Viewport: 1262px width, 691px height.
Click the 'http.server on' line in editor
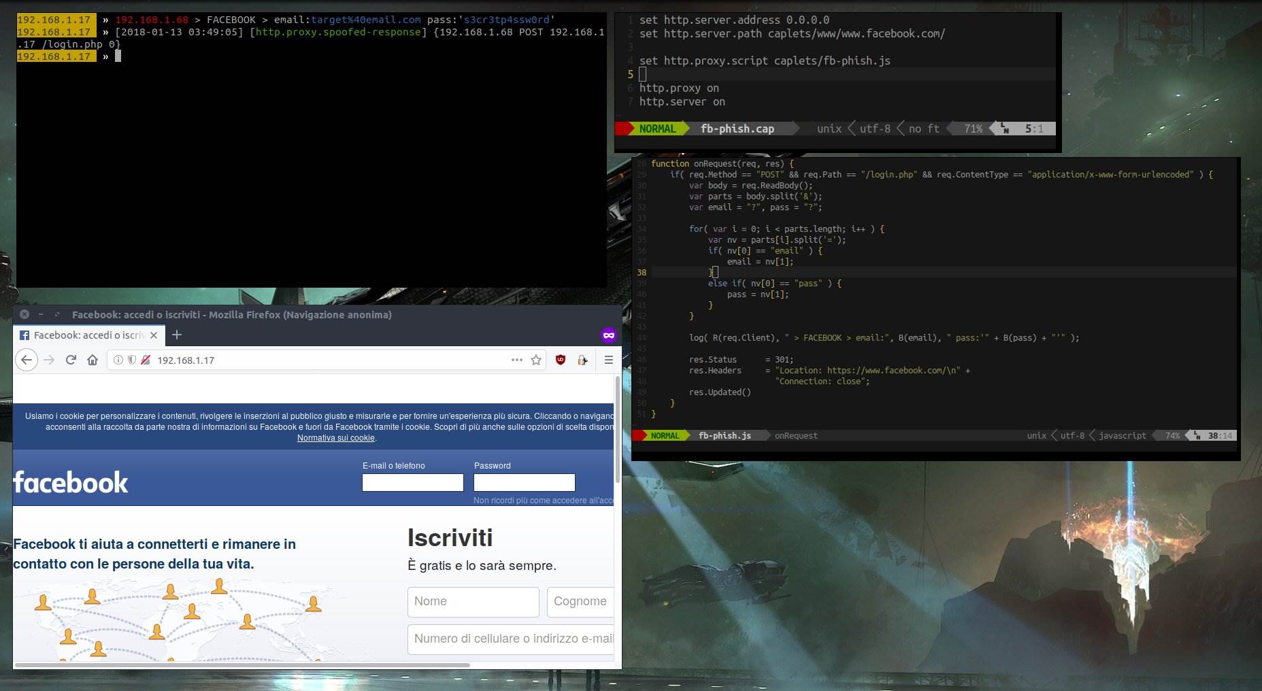pyautogui.click(x=682, y=101)
